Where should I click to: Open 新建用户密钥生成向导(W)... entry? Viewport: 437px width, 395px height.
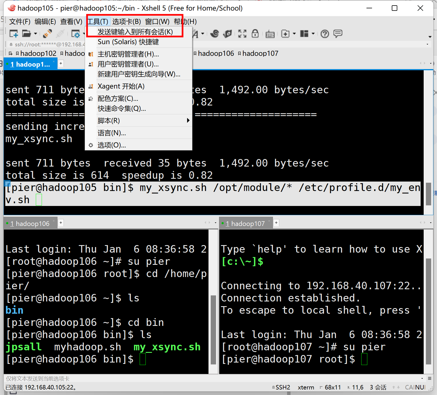[139, 74]
